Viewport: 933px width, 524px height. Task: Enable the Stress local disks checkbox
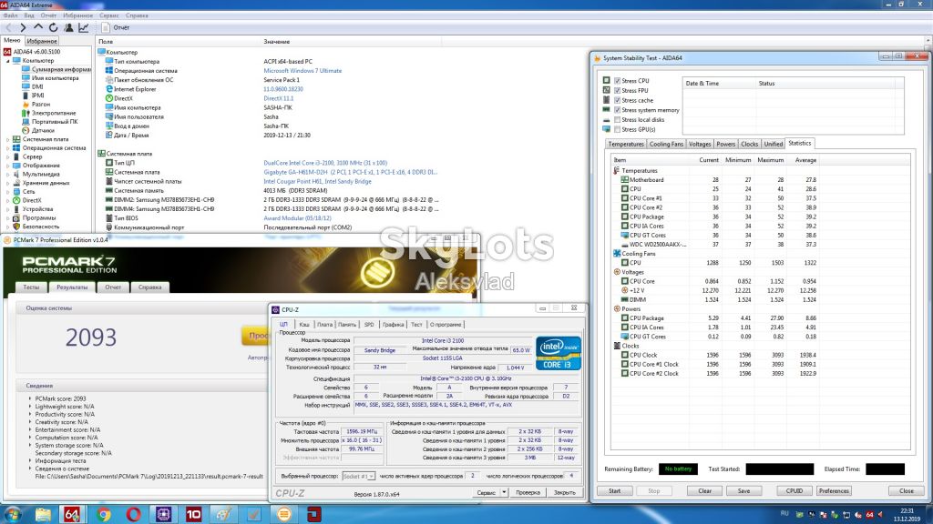618,119
